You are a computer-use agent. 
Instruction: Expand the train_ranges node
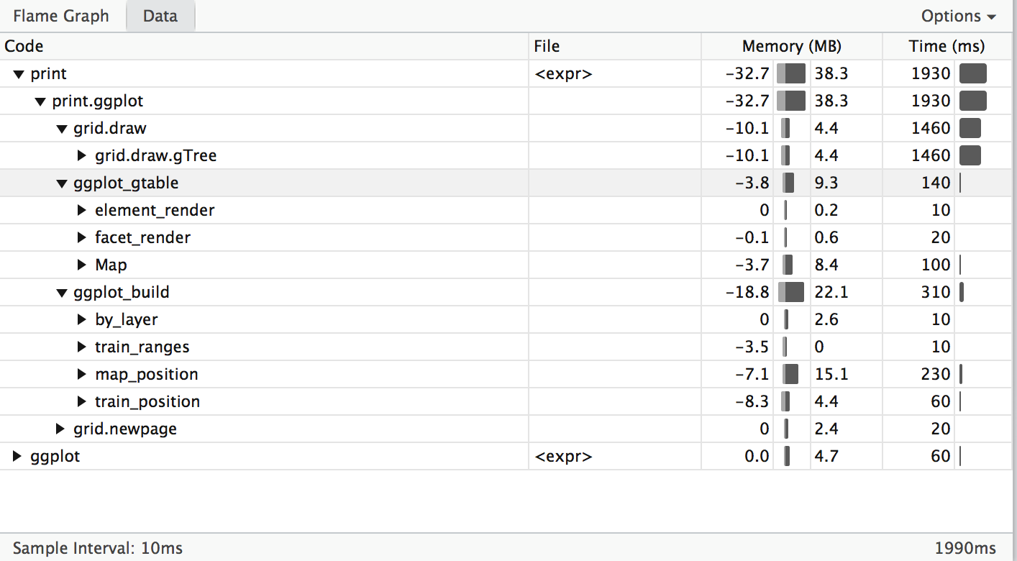(82, 347)
